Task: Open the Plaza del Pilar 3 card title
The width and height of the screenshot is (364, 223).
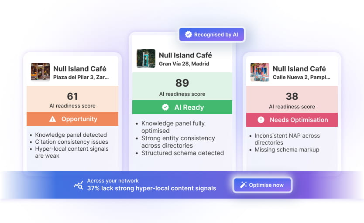Action: pyautogui.click(x=79, y=69)
